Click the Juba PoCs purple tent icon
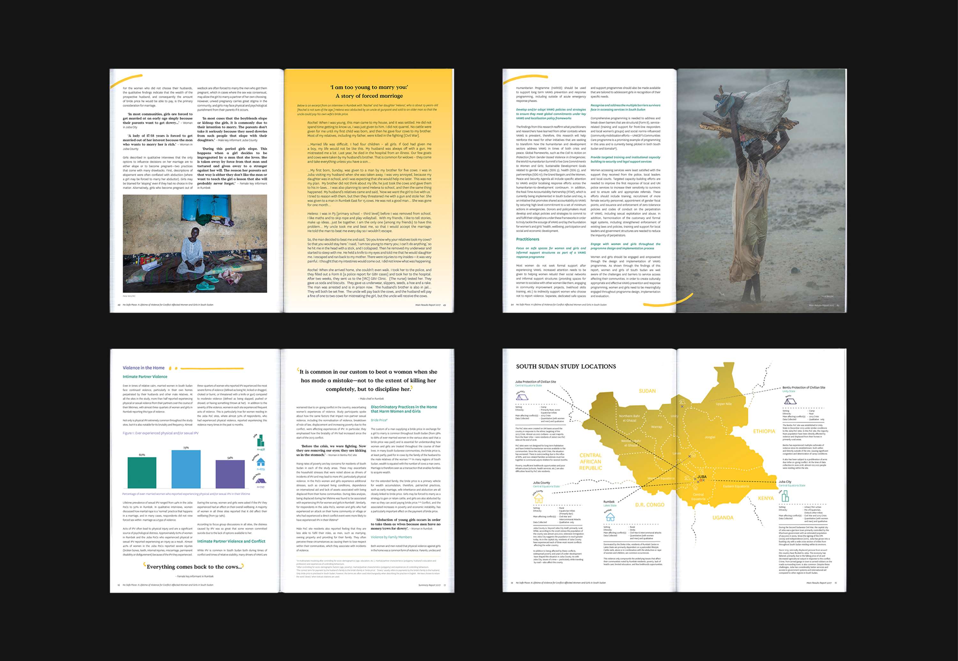Viewport: 958px width, 661px height. point(522,397)
